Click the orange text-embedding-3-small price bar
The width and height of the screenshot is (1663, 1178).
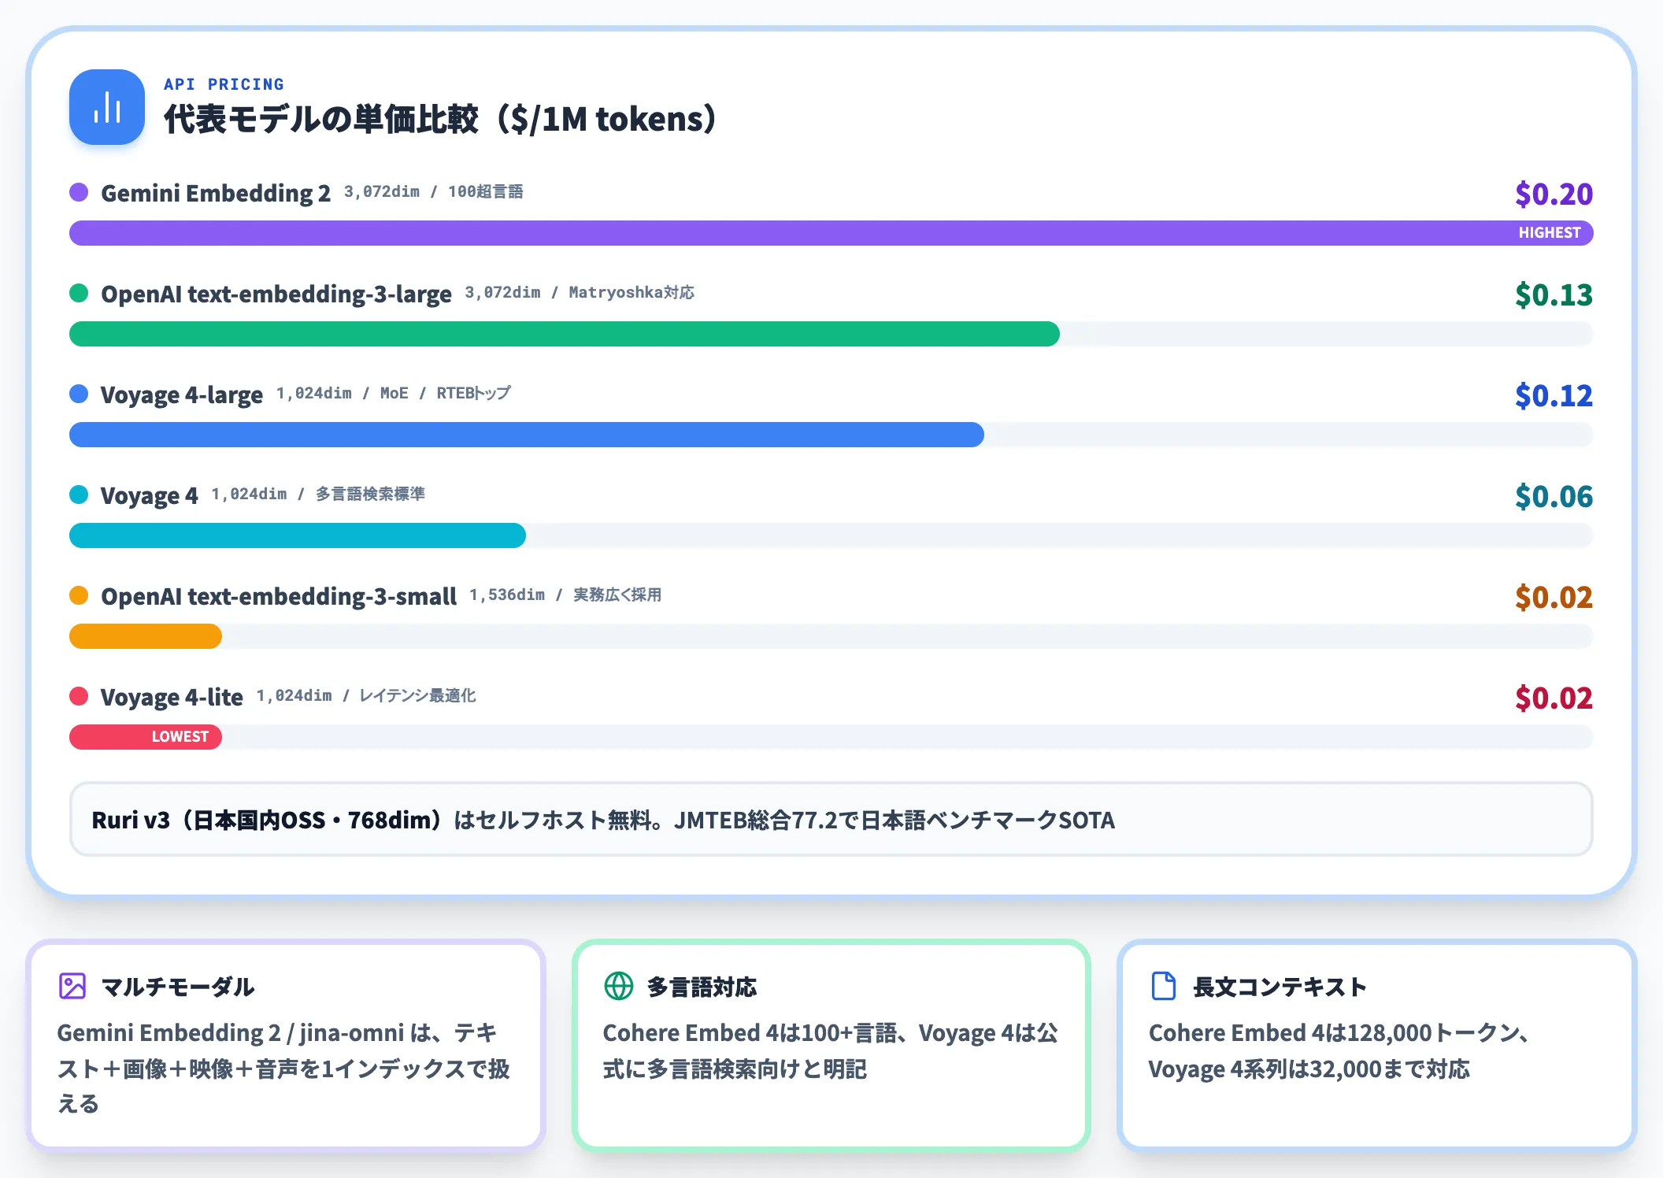(x=146, y=636)
